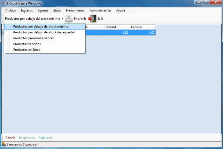Click the Supervisor user icon in status bar

(4, 144)
